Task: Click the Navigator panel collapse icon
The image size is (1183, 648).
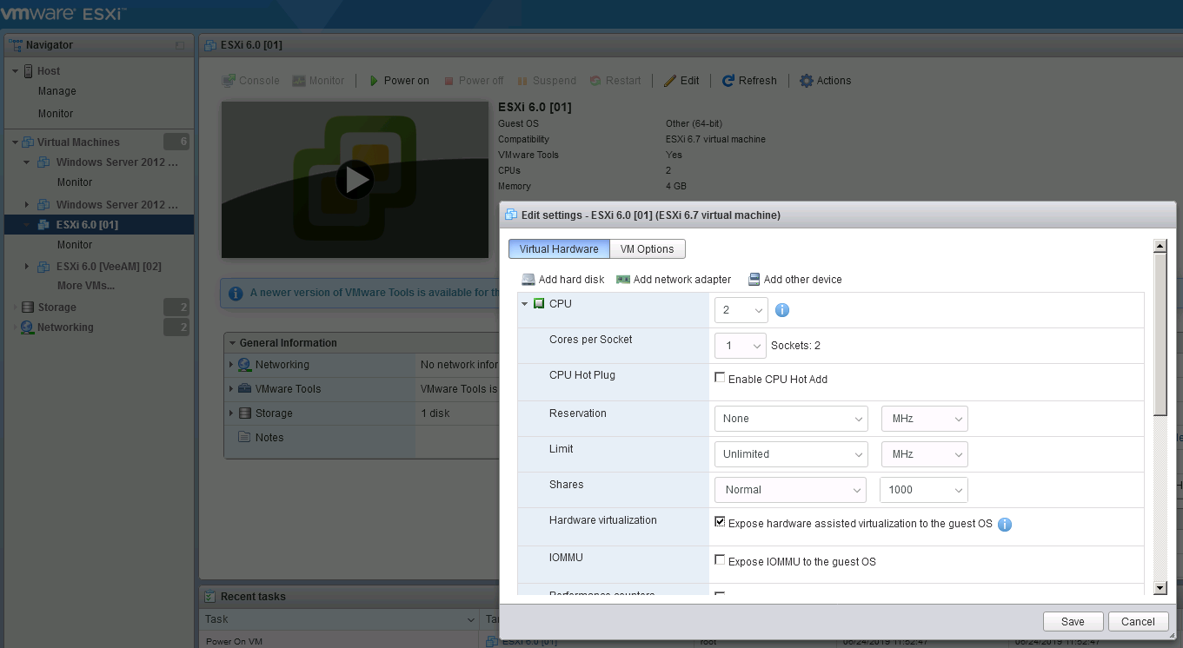Action: (180, 45)
